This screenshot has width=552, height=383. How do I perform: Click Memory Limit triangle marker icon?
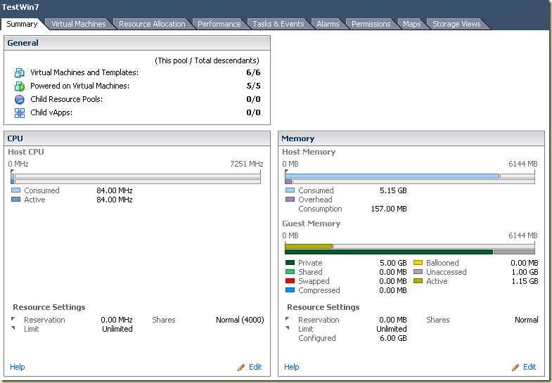(288, 328)
